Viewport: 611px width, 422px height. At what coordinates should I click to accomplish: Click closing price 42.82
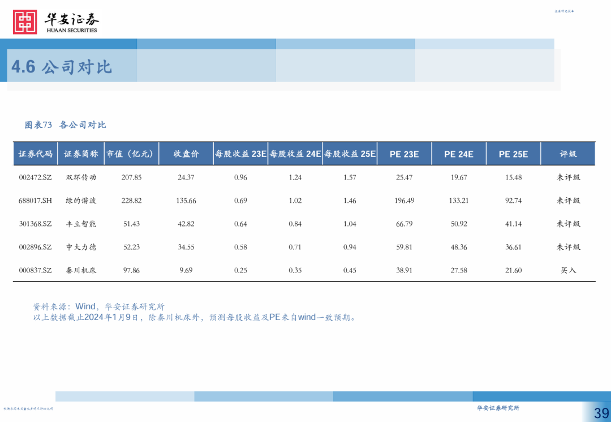click(x=186, y=224)
